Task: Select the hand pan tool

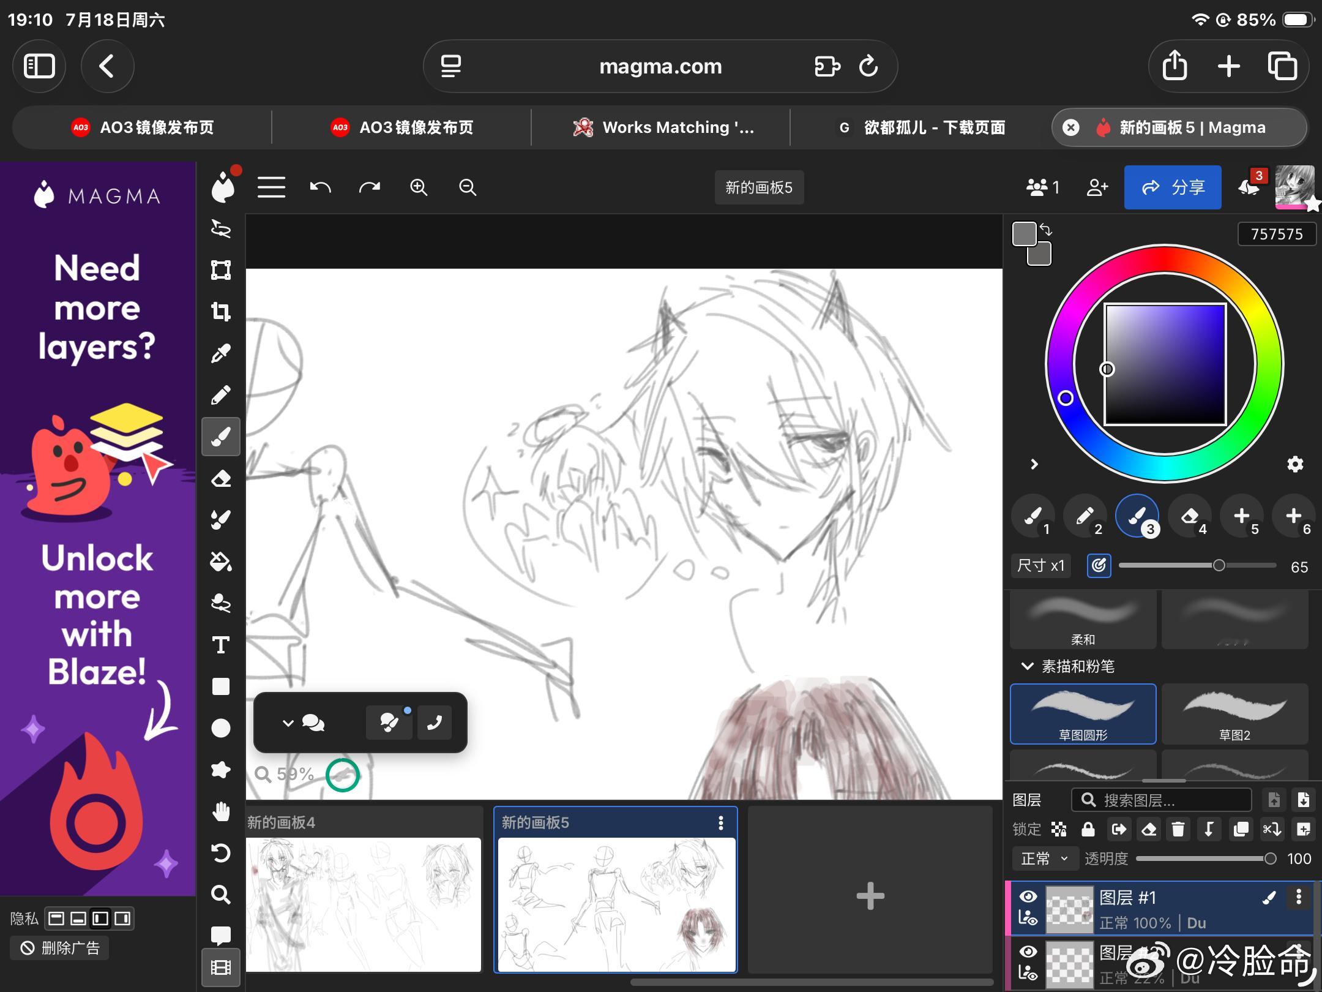Action: [x=221, y=811]
